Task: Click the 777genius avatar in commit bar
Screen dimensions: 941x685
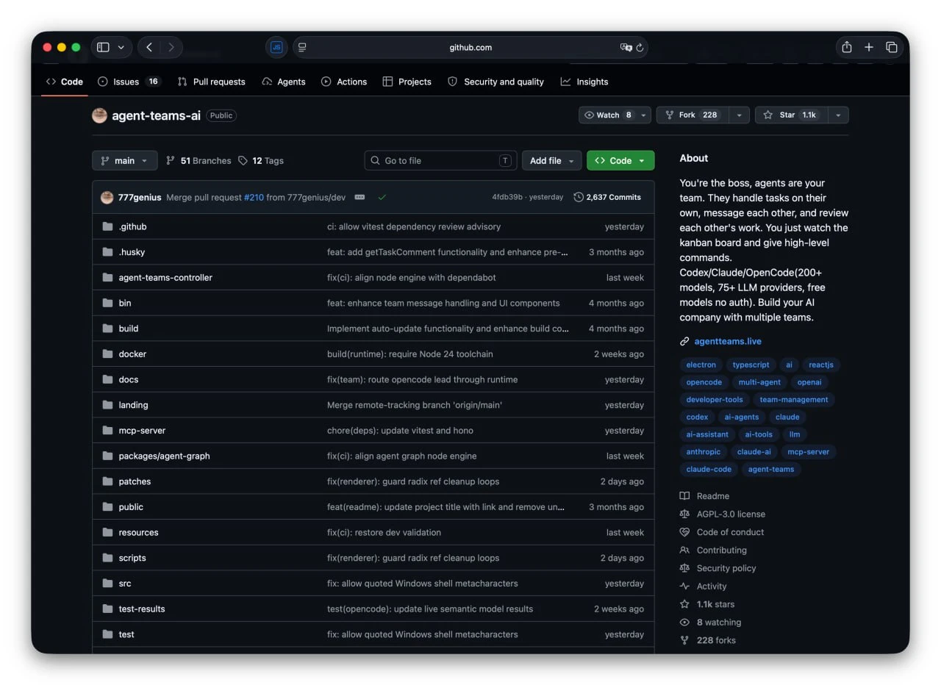Action: click(x=107, y=197)
